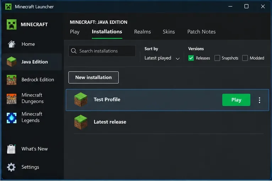Image resolution: width=272 pixels, height=181 pixels.
Task: Launch Test Profile with Play button
Action: 236,100
